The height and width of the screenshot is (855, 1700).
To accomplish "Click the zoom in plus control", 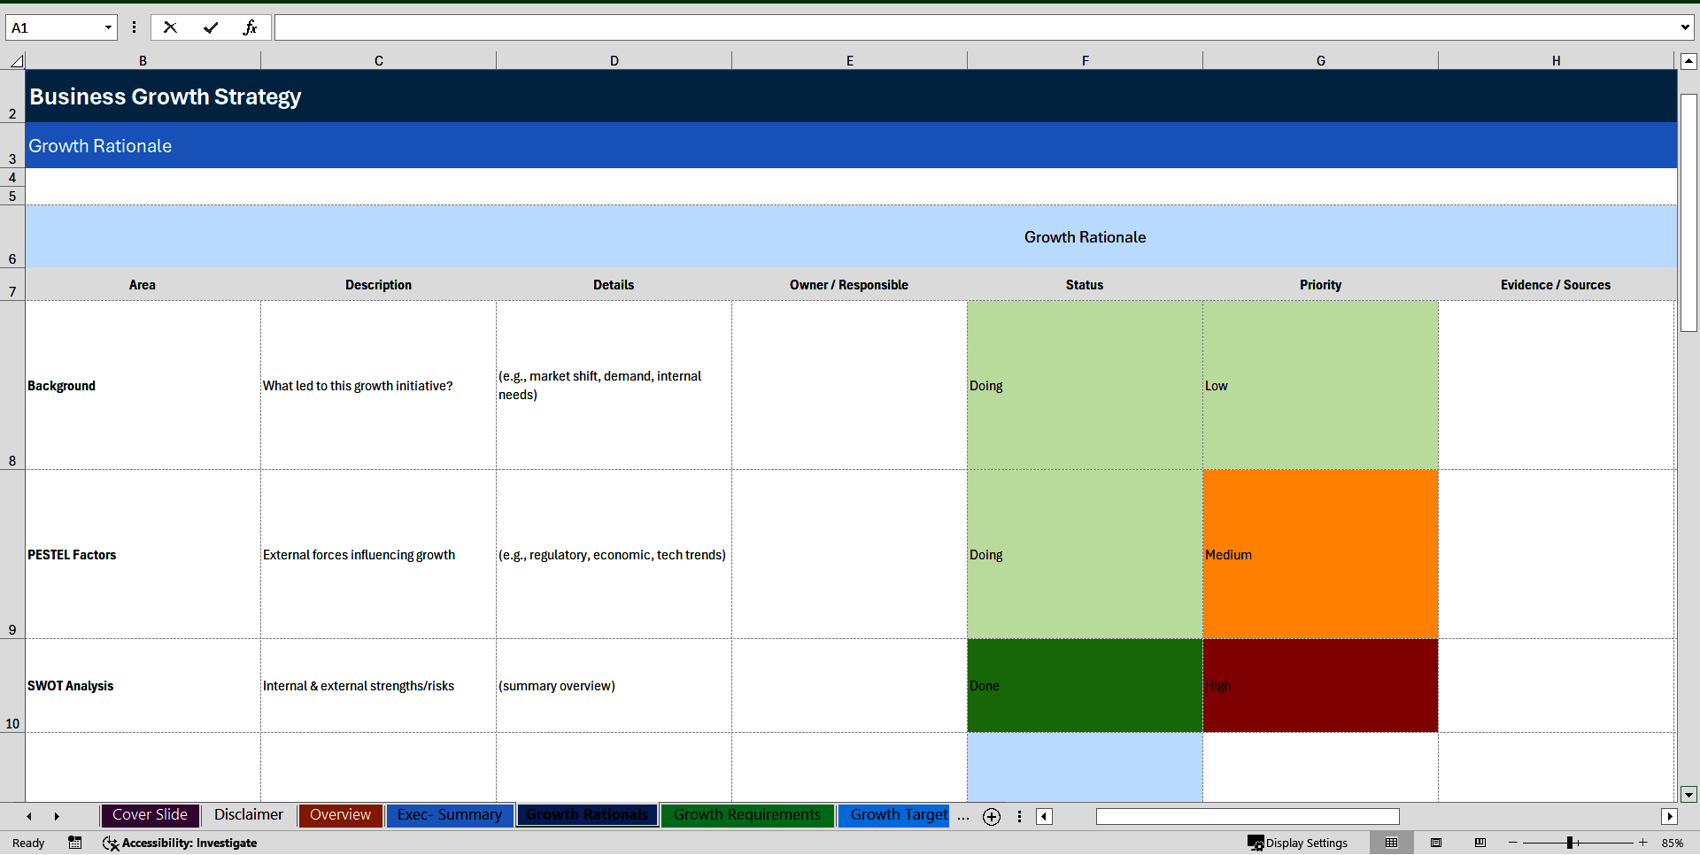I will (x=1643, y=843).
